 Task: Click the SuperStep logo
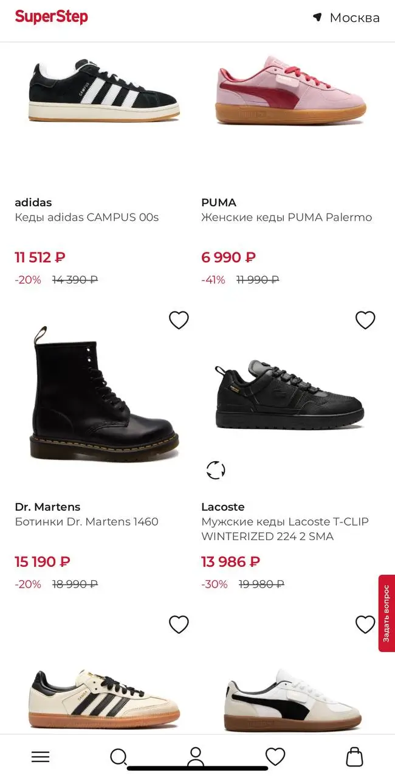[51, 17]
